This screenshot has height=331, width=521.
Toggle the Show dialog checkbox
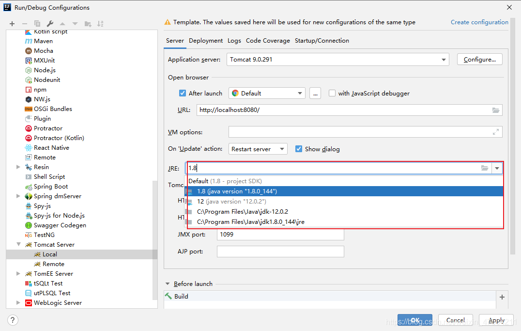pos(299,149)
